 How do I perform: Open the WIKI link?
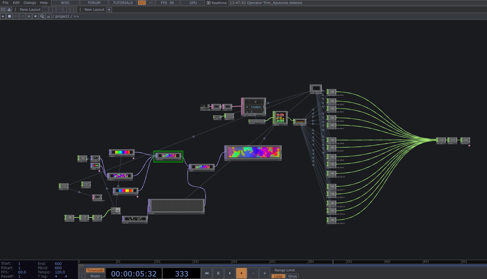pos(65,3)
